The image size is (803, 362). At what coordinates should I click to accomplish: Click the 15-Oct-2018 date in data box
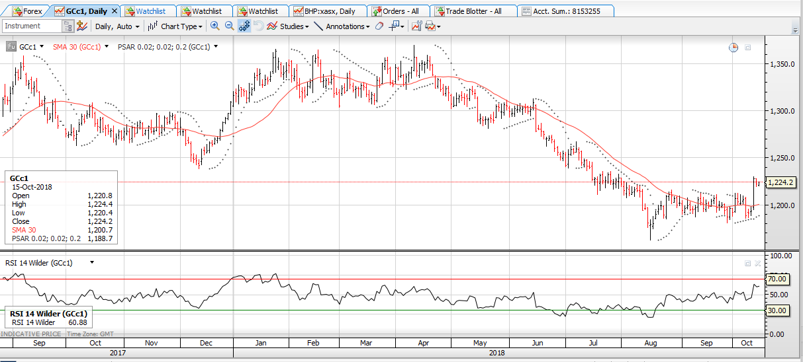tap(32, 187)
